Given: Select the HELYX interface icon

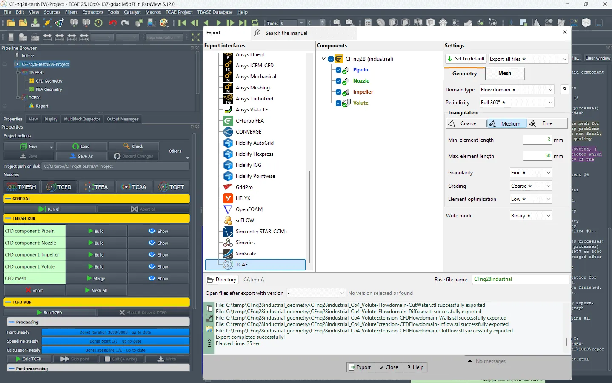Looking at the screenshot, I should [x=228, y=198].
